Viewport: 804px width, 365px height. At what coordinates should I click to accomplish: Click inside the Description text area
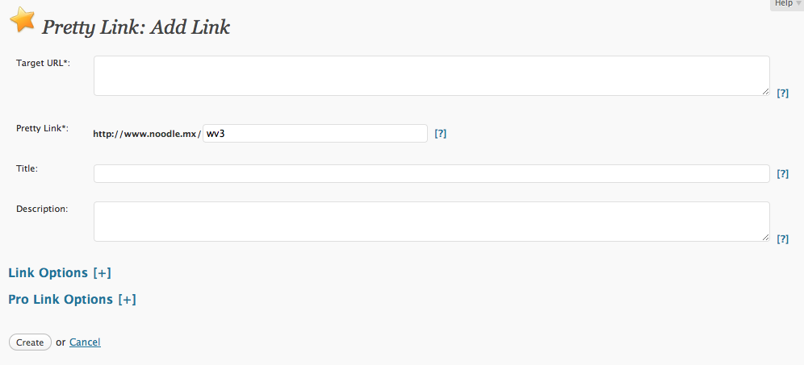[431, 222]
